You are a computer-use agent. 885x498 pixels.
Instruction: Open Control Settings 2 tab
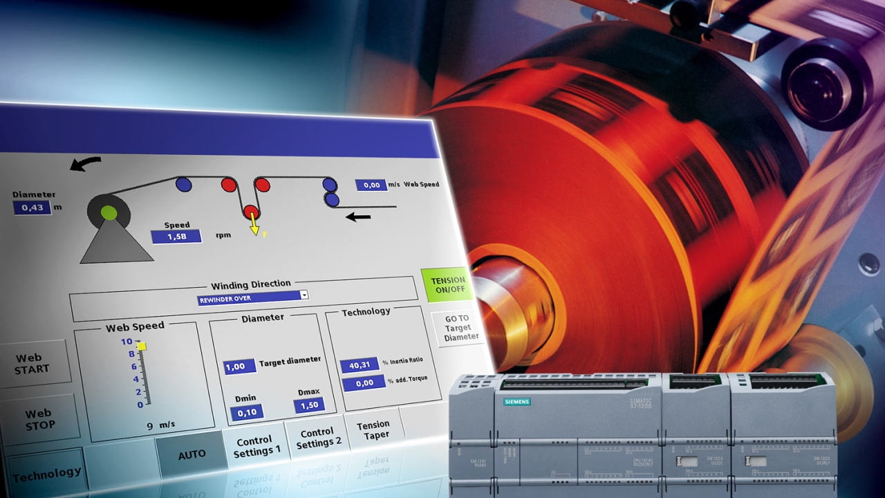pyautogui.click(x=319, y=439)
